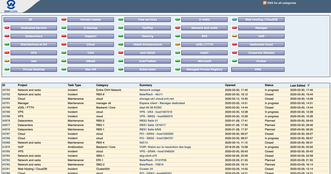Open the CDN category
Viewport: 331px width, 174px height.
91,53
